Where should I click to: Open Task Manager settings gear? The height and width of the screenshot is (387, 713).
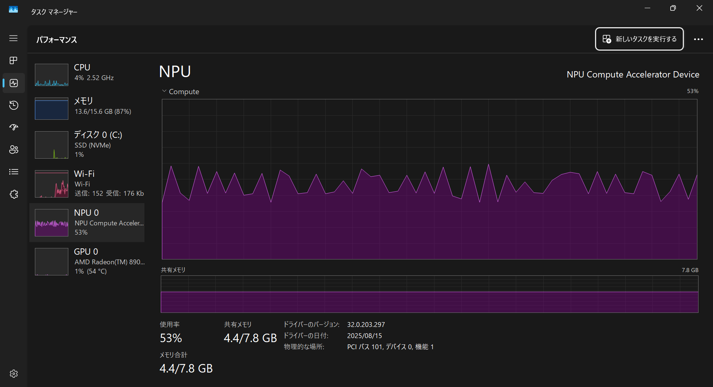click(x=13, y=373)
